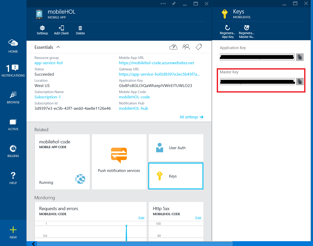Screen dimensions: 313x246
Task: Pin the mobileHOL blade to startboard
Action: pos(174,4)
